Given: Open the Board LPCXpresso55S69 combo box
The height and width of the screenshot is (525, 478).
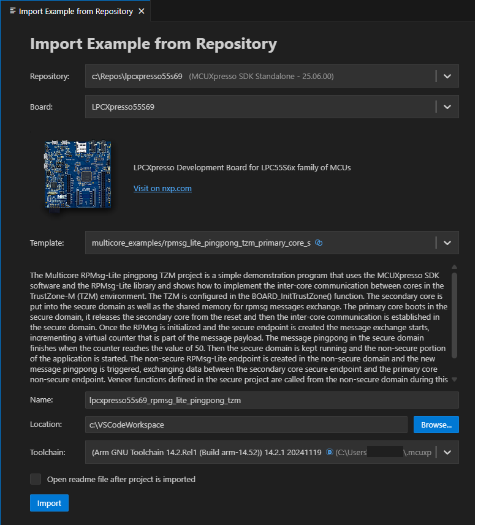Looking at the screenshot, I should [x=272, y=107].
